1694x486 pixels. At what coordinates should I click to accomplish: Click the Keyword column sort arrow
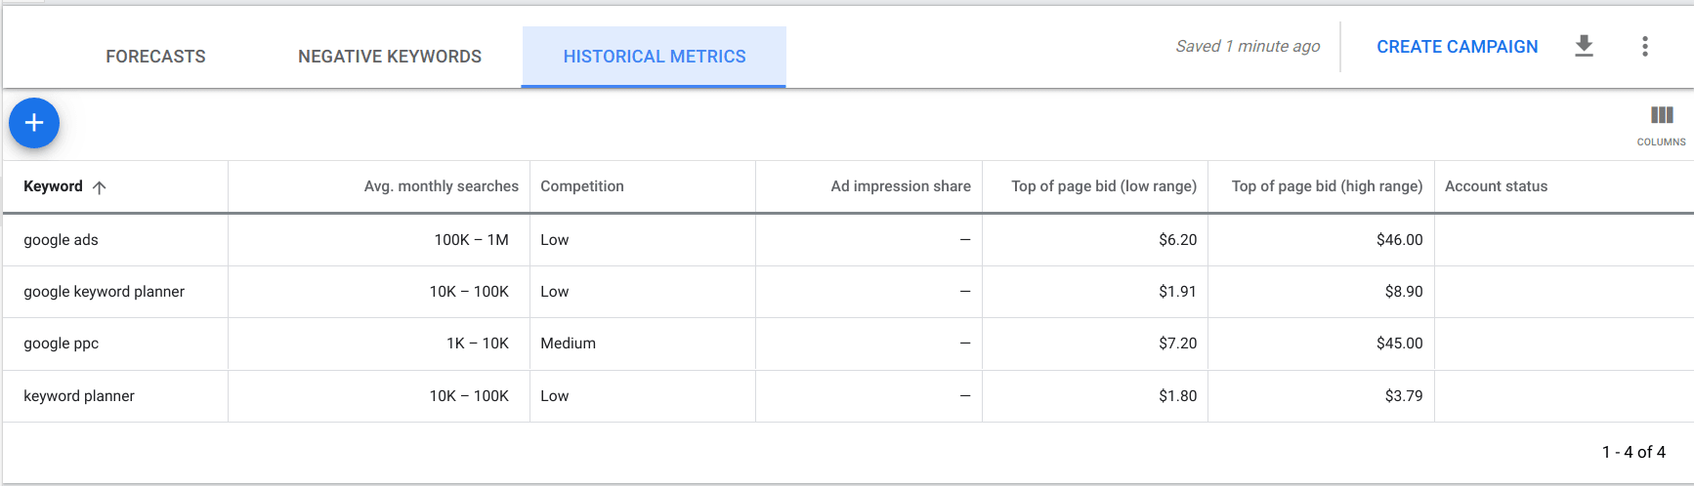pos(99,186)
